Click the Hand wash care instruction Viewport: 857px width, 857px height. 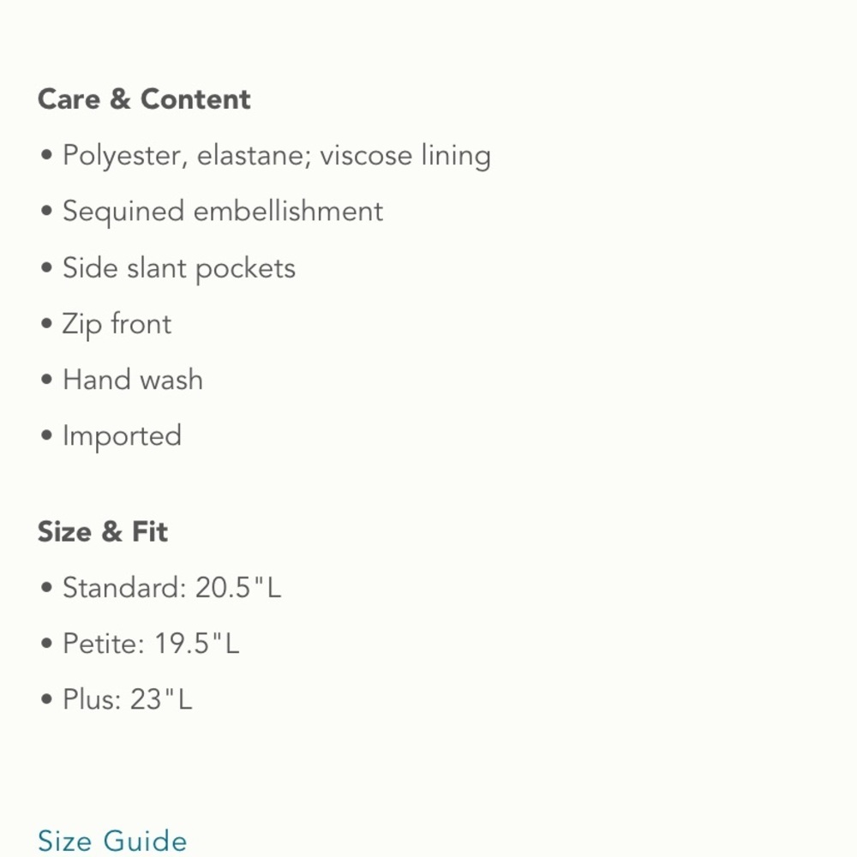(133, 380)
